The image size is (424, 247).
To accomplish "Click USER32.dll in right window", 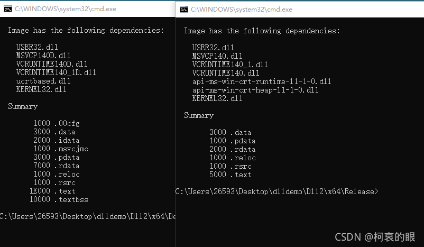I will click(213, 48).
